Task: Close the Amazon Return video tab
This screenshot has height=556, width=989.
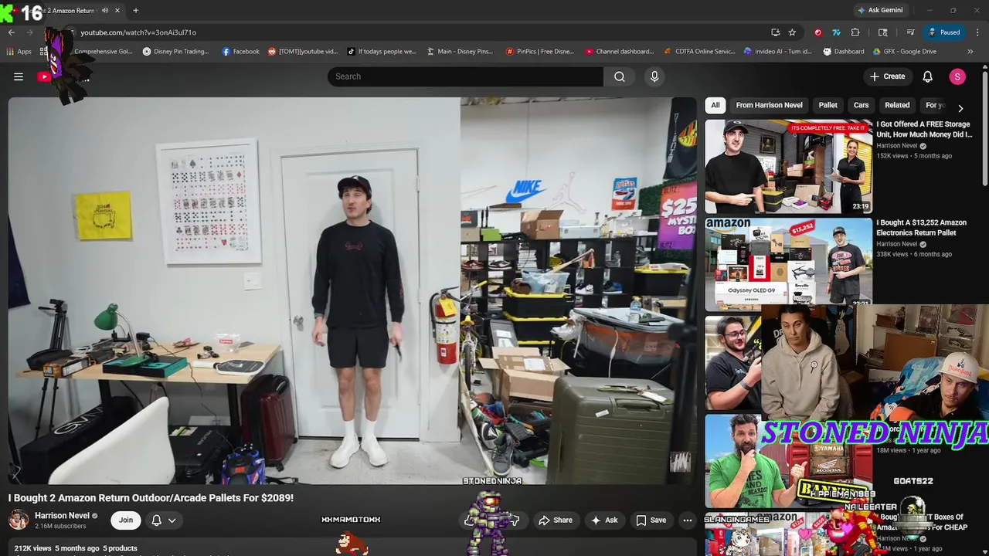Action: pos(117,10)
